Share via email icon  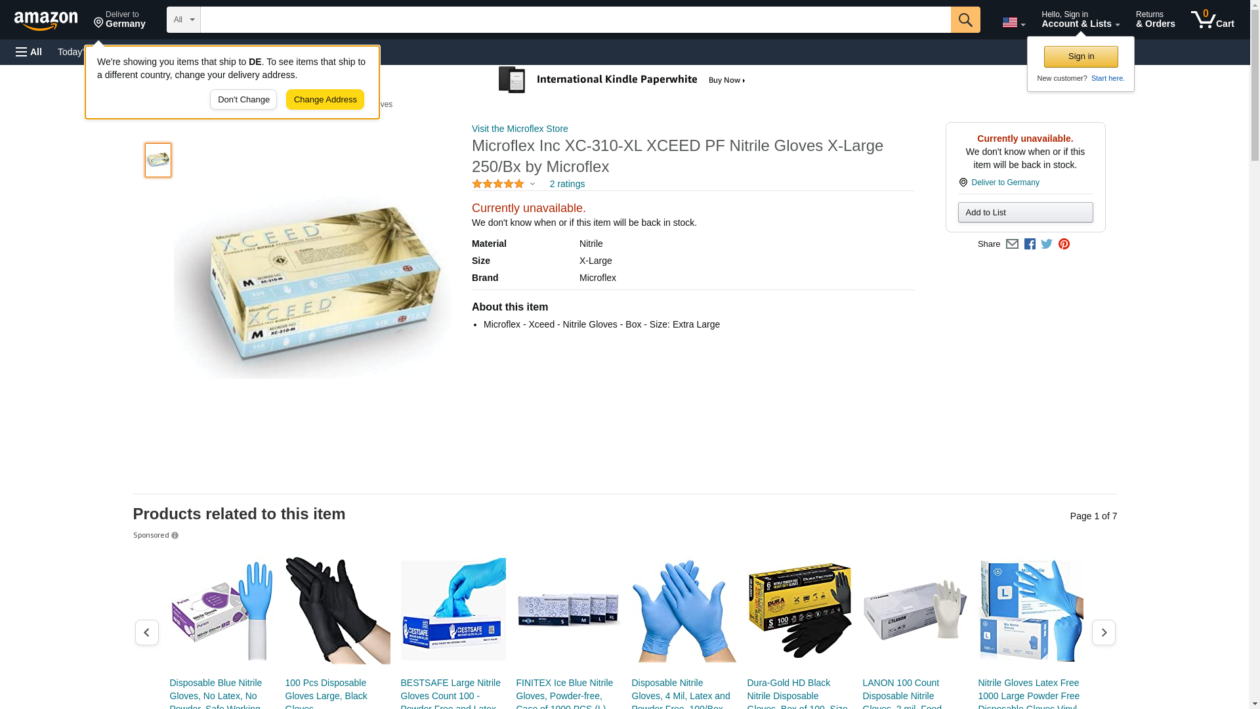(x=1012, y=244)
